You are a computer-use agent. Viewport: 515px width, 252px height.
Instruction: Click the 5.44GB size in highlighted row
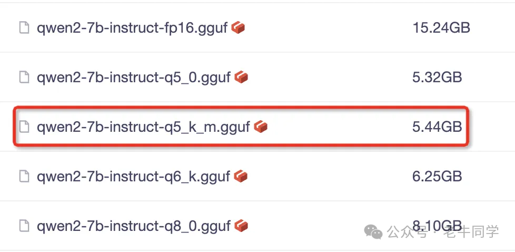click(x=437, y=127)
